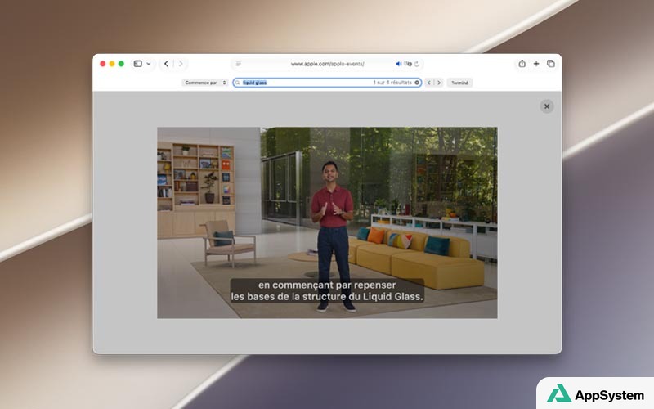The height and width of the screenshot is (409, 654).
Task: Open the page reader menu icon in address bar
Action: tap(239, 64)
